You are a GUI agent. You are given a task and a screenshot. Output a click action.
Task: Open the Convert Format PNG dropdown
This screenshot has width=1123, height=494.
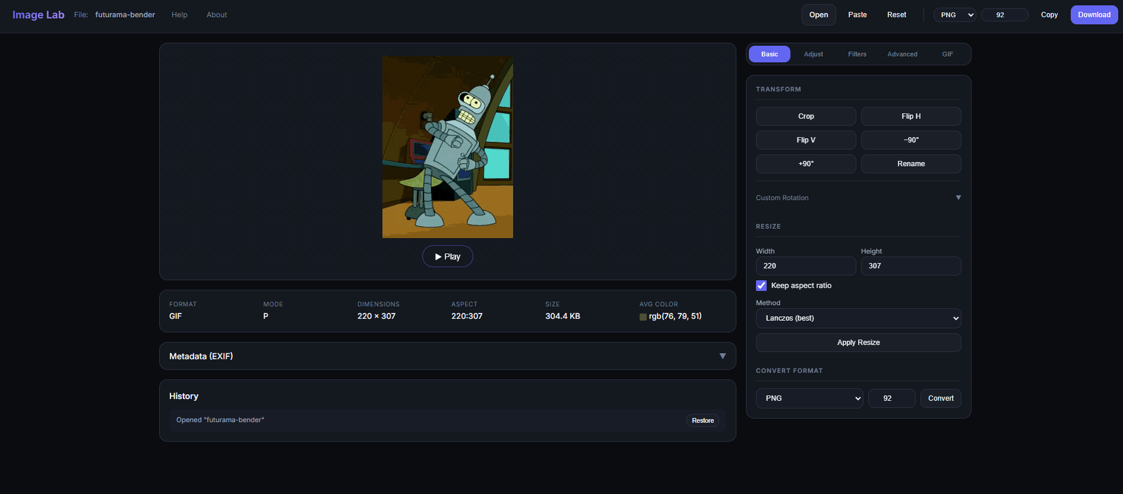[809, 398]
